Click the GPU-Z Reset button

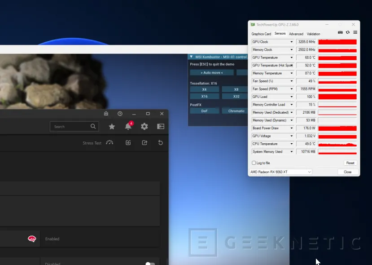350,163
